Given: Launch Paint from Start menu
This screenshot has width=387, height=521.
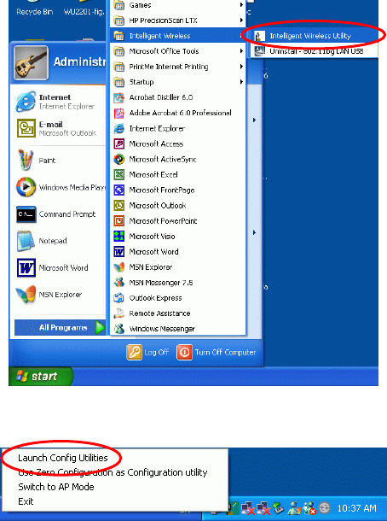Looking at the screenshot, I should coord(60,161).
